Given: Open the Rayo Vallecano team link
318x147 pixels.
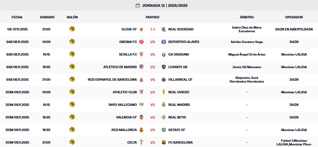Looking at the screenshot, I should point(123,105).
